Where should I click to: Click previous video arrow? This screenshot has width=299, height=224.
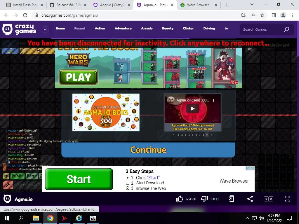(173, 135)
